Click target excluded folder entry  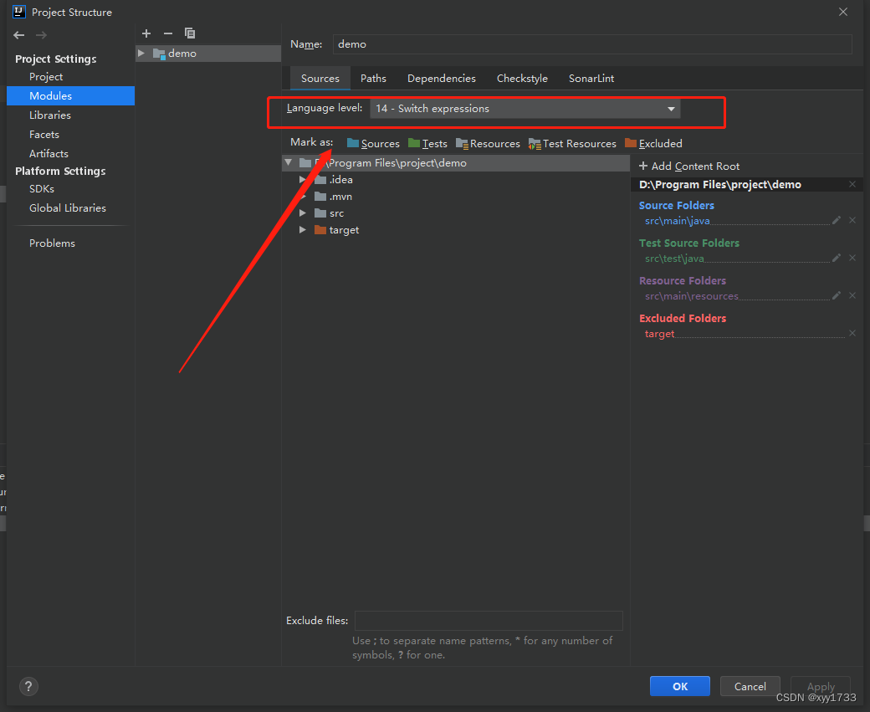click(x=659, y=334)
